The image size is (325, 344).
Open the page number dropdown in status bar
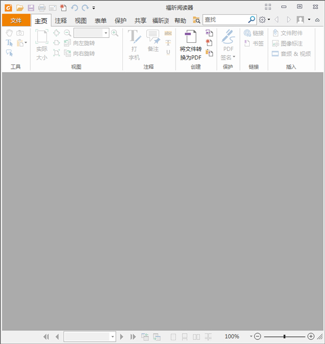(113, 336)
